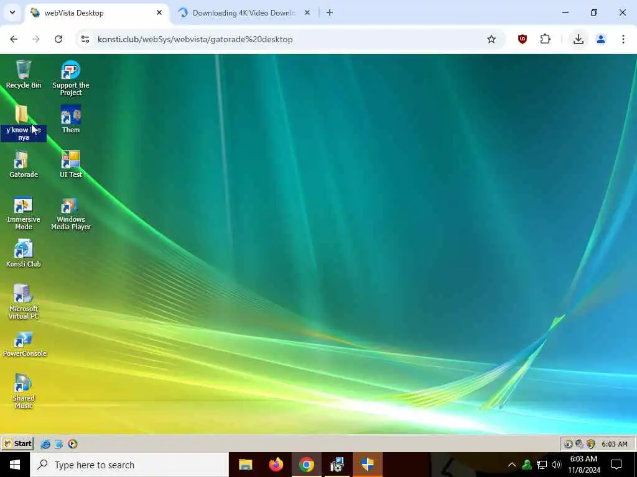The width and height of the screenshot is (637, 477).
Task: Click the security shield webVista tray icon
Action: tap(591, 443)
